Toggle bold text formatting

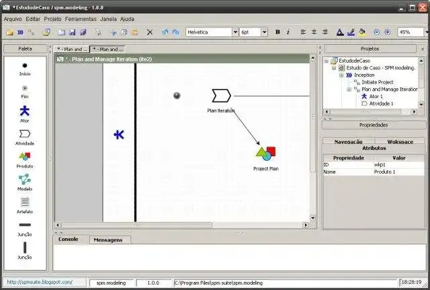tap(277, 32)
